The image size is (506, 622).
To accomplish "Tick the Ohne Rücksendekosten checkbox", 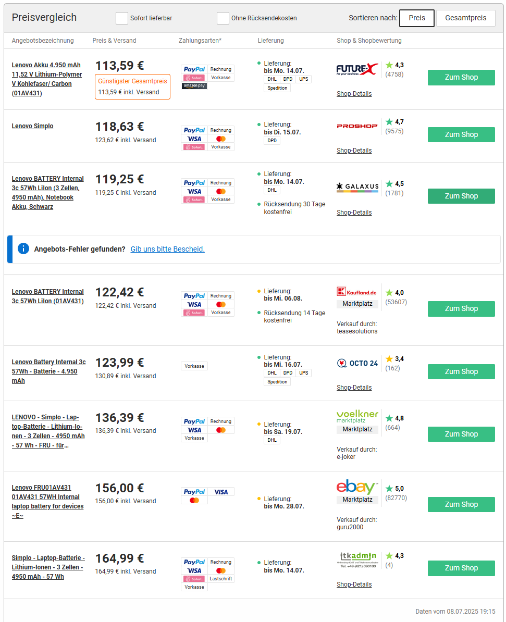I will 223,18.
